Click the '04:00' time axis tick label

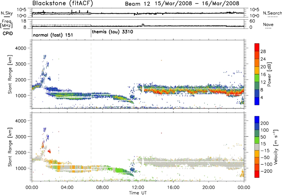(x=67, y=188)
